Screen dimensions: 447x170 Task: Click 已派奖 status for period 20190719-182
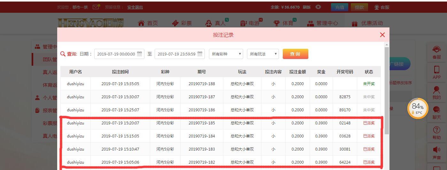click(x=369, y=162)
